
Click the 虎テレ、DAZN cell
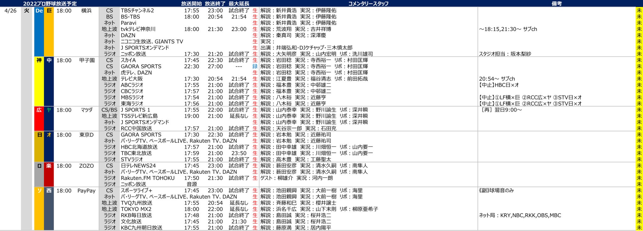click(x=136, y=73)
